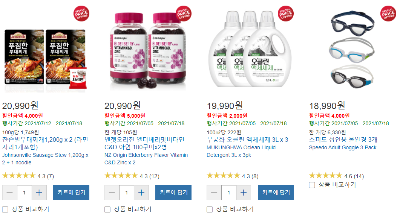
Task: Decrease quantity for Oclean Liquid Detergent
Action: pyautogui.click(x=214, y=193)
